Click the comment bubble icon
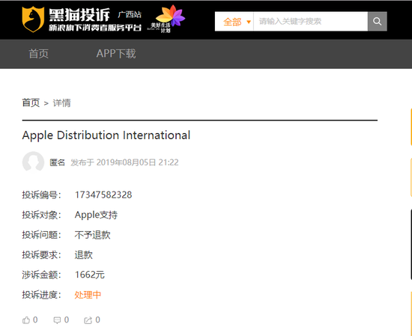This screenshot has height=336, width=412. pos(57,320)
